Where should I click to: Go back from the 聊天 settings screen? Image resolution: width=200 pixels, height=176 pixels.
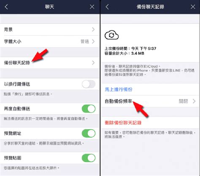(6, 7)
